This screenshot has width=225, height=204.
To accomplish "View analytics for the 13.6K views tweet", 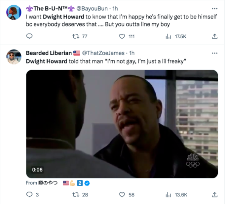I will [176, 195].
